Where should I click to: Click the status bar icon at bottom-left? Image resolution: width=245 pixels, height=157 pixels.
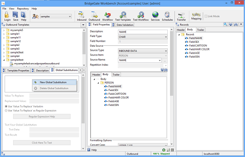point(3,154)
